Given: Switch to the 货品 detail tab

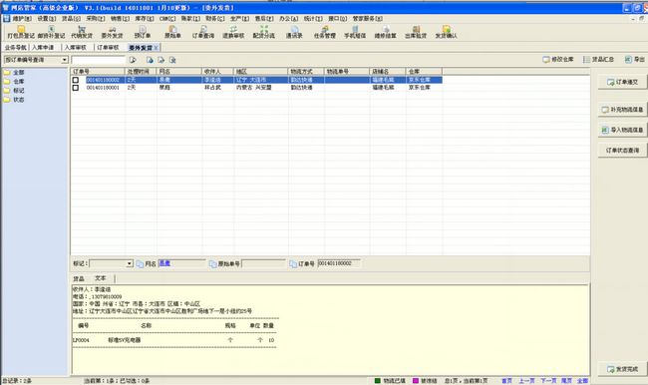Looking at the screenshot, I should point(79,278).
